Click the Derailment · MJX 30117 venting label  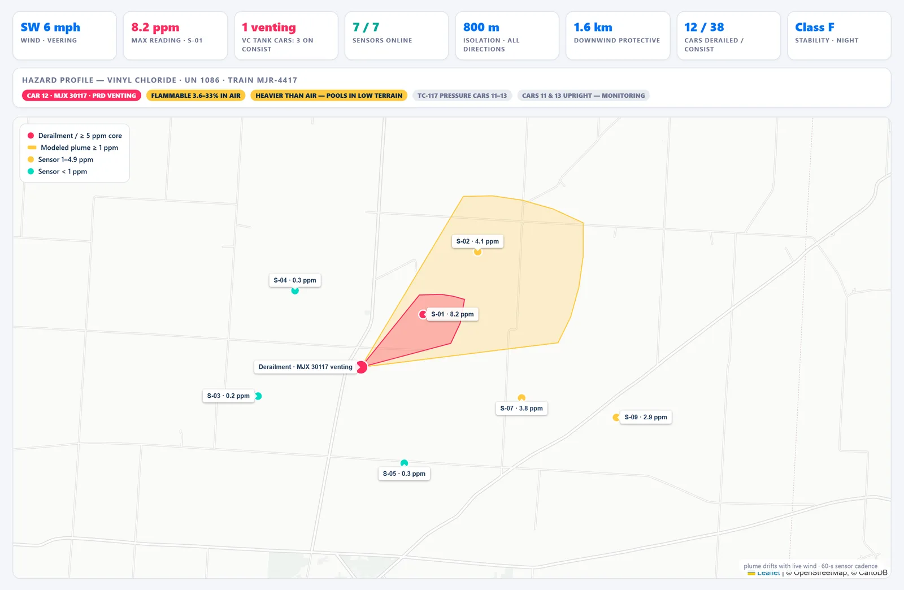click(x=306, y=367)
